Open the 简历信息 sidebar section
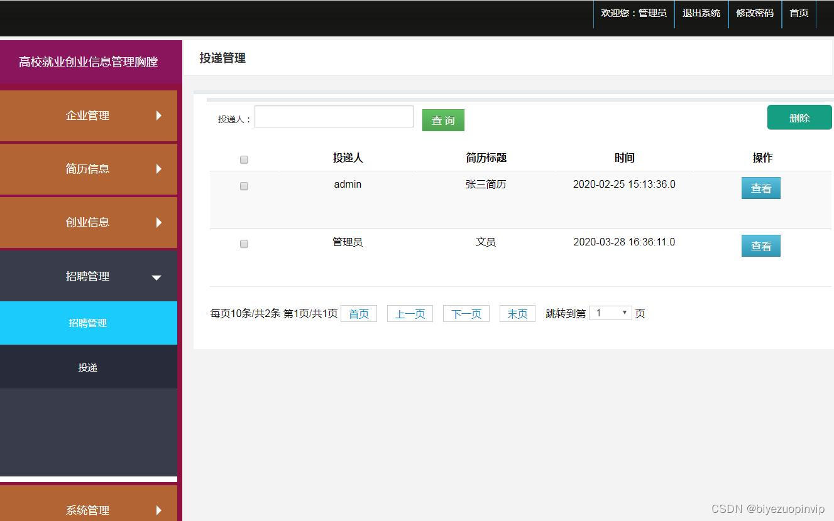The image size is (834, 521). pos(88,169)
